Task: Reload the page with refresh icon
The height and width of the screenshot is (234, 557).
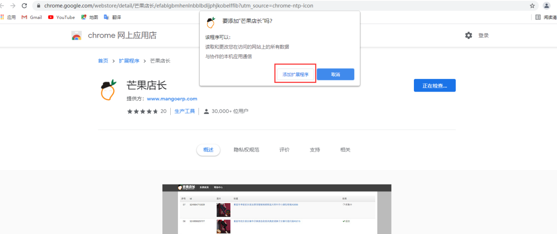Action: 24,6
